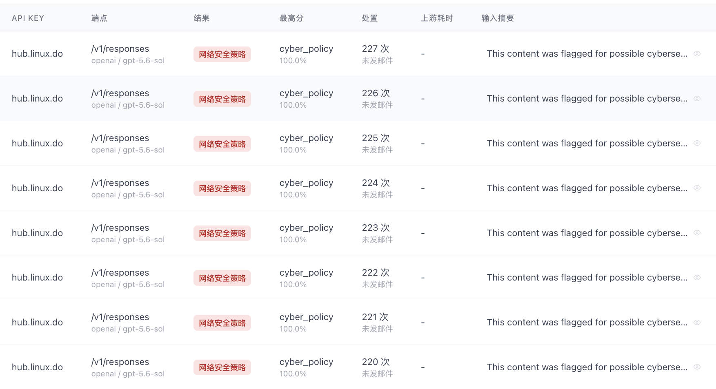
Task: Open eye icon for 220 次 row
Action: coord(697,367)
